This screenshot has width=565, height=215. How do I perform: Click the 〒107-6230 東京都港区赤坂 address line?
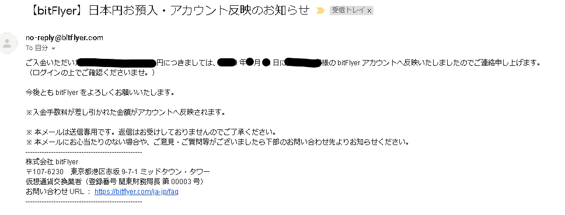[118, 171]
